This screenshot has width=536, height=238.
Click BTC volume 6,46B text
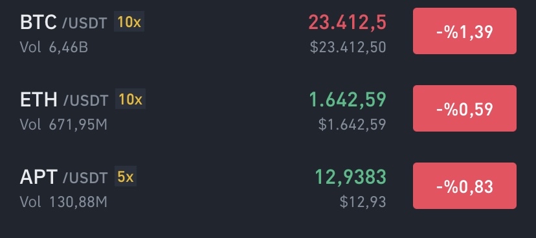(54, 47)
